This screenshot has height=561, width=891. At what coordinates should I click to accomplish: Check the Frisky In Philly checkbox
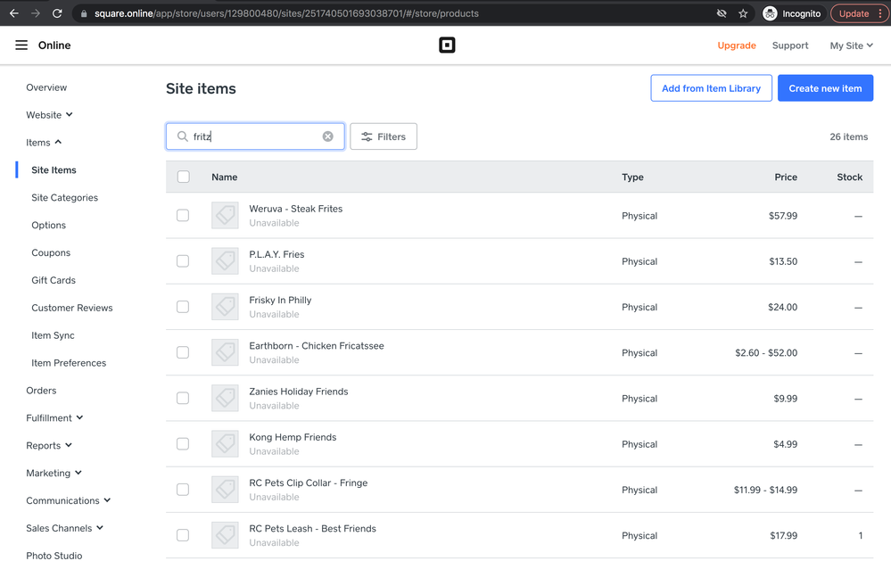pyautogui.click(x=183, y=307)
